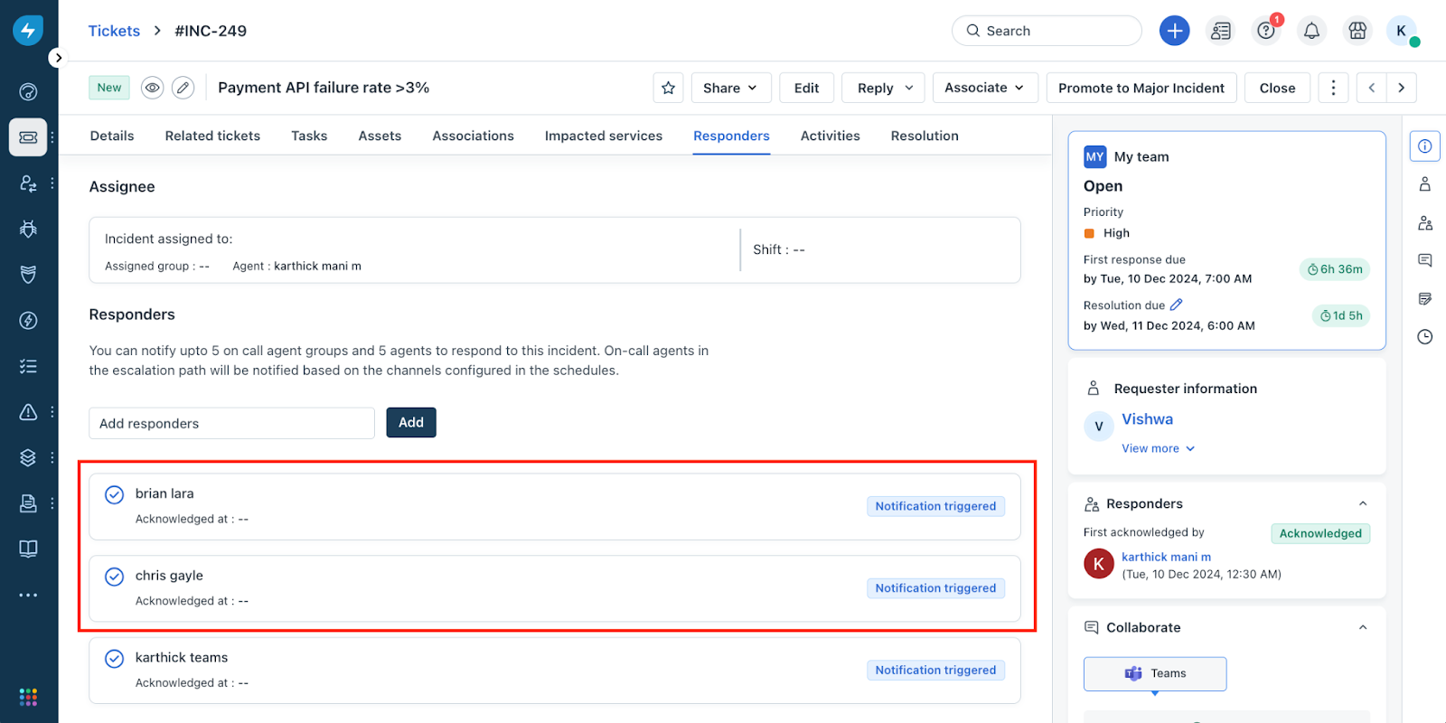Click the blue plus new-item button

[x=1174, y=31]
